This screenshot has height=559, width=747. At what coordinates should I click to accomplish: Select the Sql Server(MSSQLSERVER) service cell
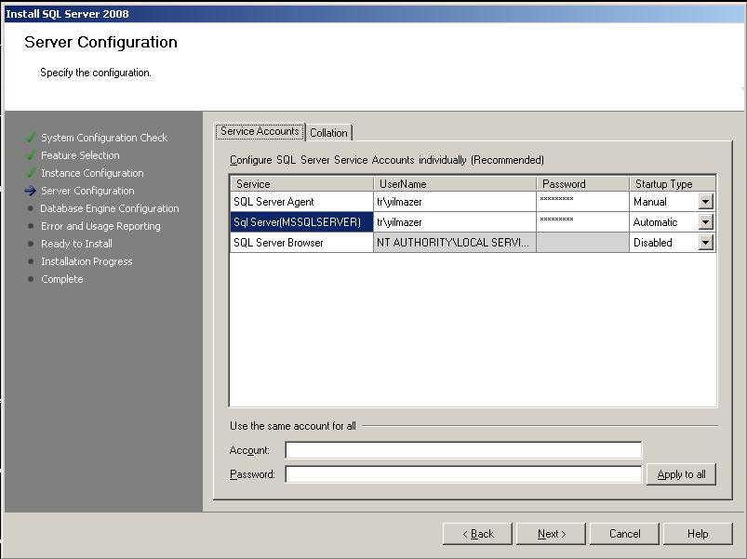pyautogui.click(x=301, y=222)
